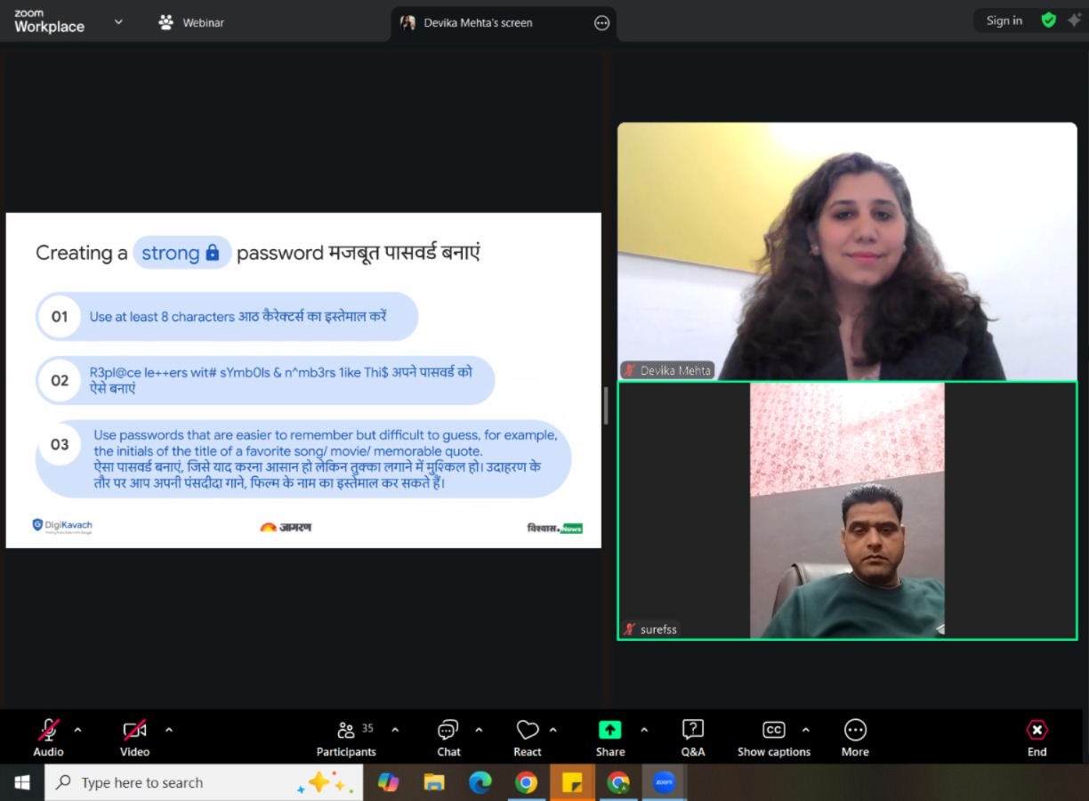The width and height of the screenshot is (1089, 801).
Task: Open Devika Mehta's screen options menu
Action: 601,23
